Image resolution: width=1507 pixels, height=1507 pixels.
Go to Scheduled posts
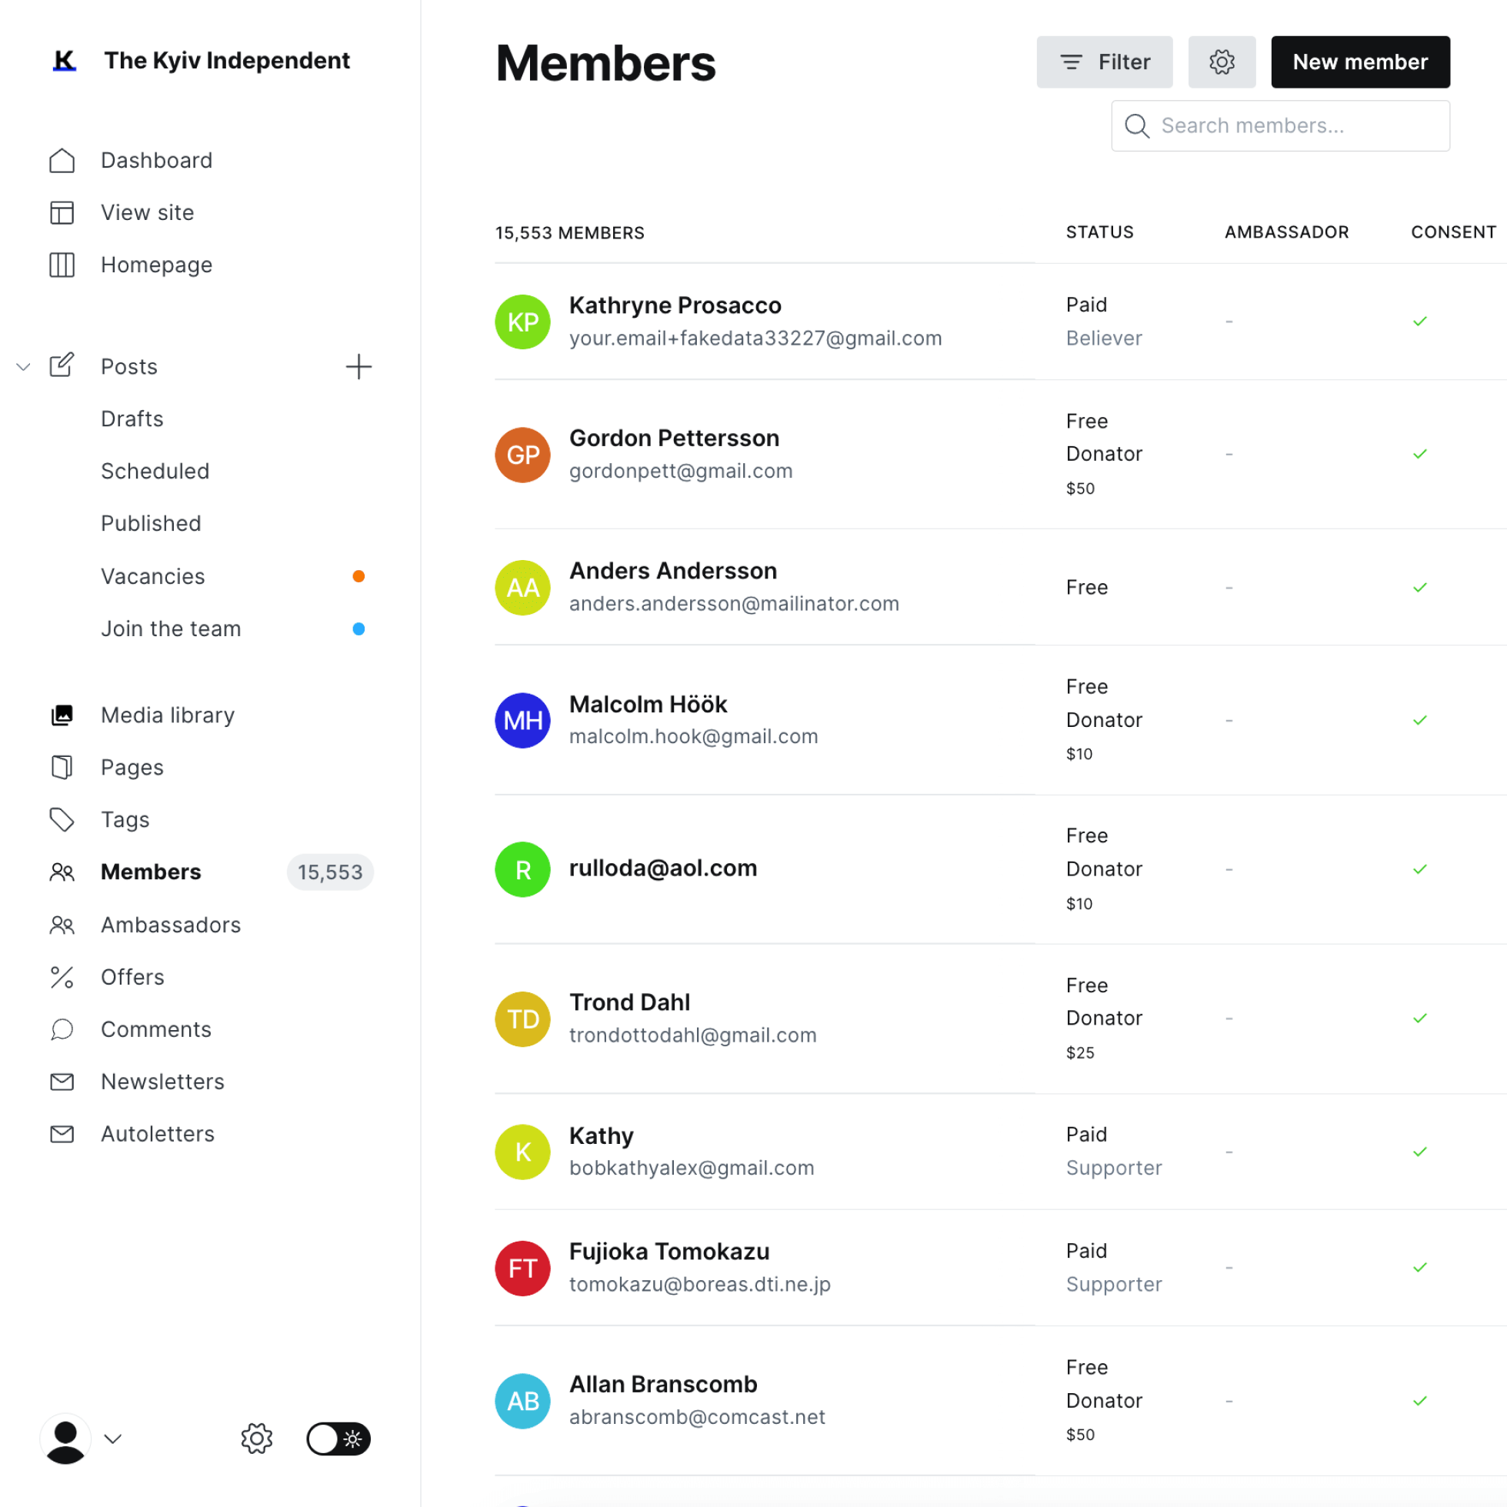(x=155, y=471)
